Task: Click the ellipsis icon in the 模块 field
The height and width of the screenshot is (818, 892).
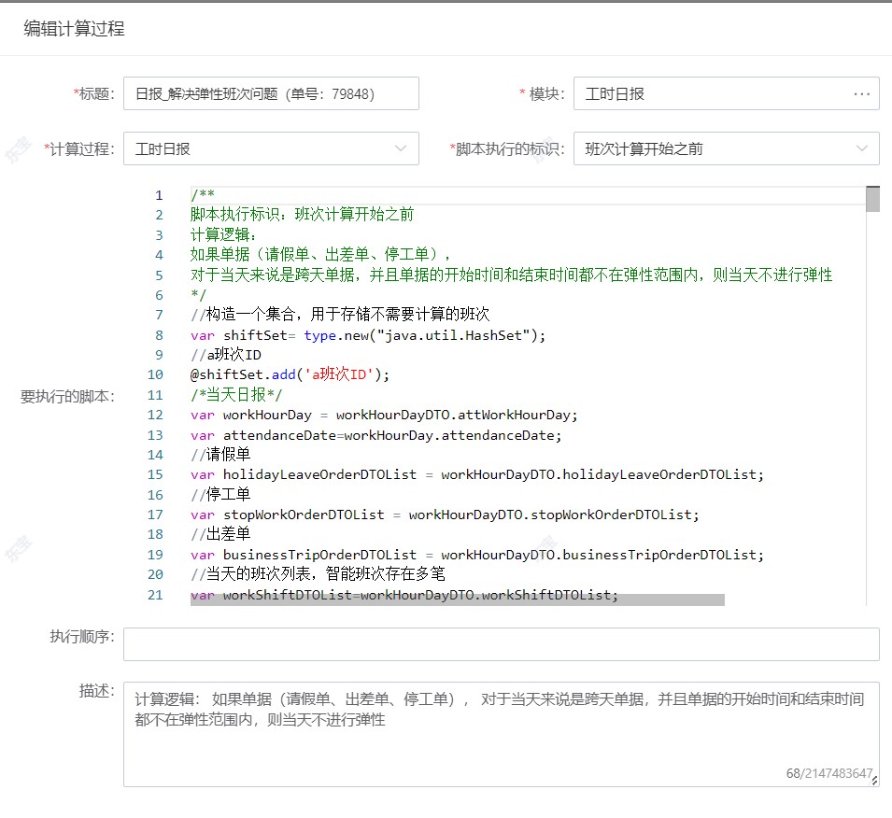Action: (860, 93)
